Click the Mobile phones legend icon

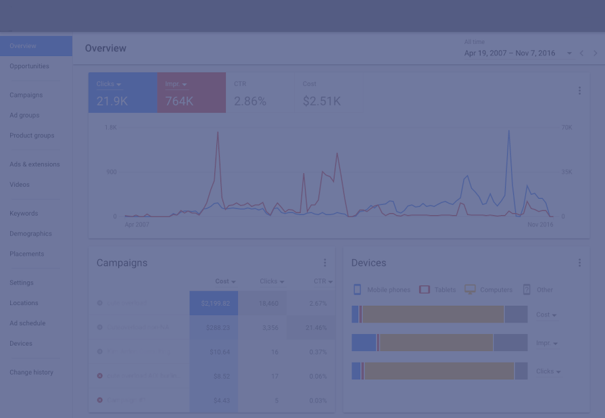coord(358,289)
